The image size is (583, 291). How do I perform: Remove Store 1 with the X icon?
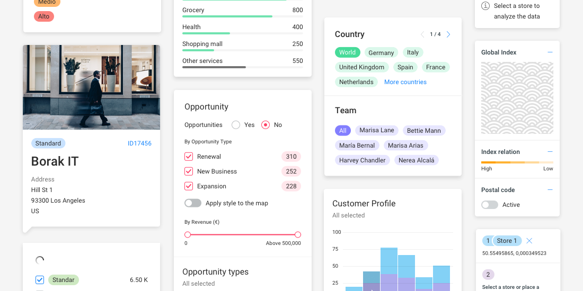click(x=529, y=241)
